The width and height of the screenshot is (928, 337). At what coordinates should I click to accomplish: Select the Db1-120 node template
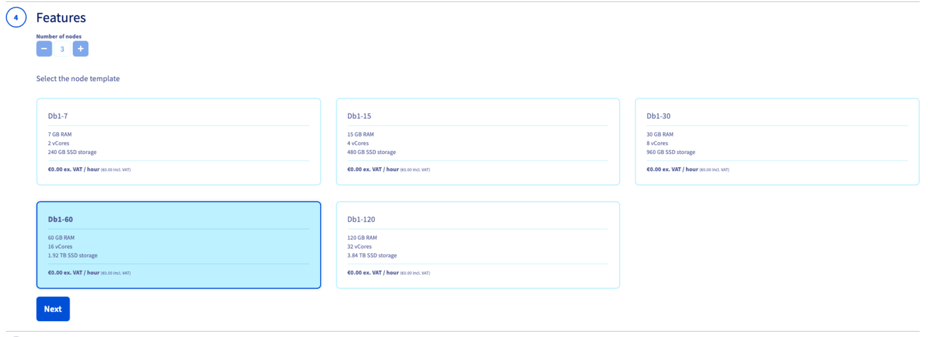(478, 245)
